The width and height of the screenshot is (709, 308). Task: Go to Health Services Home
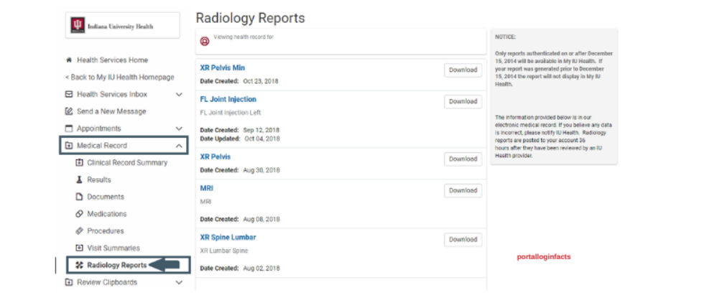(x=113, y=60)
